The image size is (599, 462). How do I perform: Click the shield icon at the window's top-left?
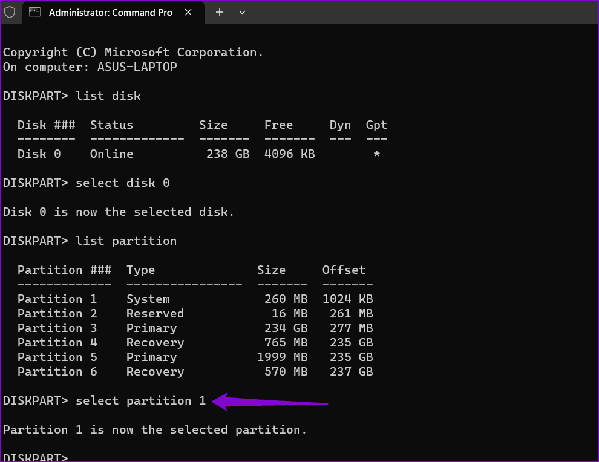[x=9, y=12]
